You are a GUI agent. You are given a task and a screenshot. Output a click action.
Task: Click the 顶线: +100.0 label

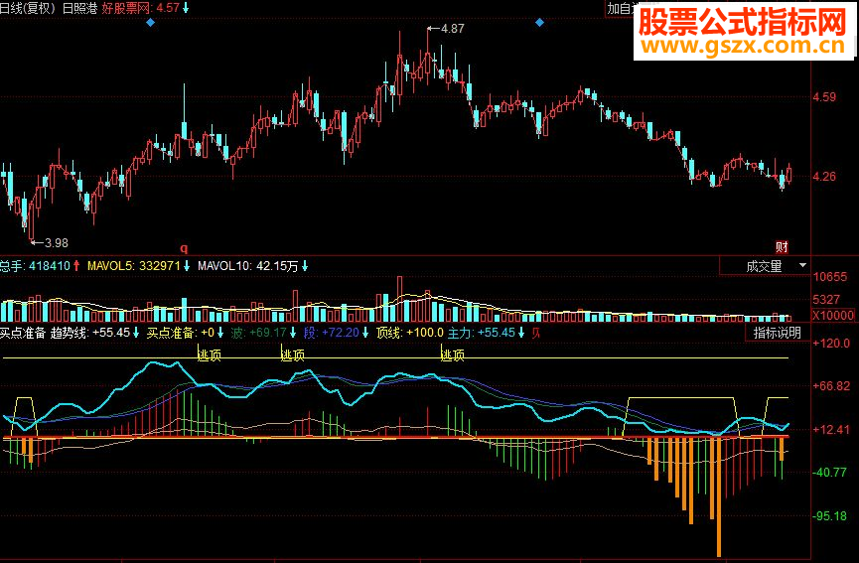click(410, 333)
